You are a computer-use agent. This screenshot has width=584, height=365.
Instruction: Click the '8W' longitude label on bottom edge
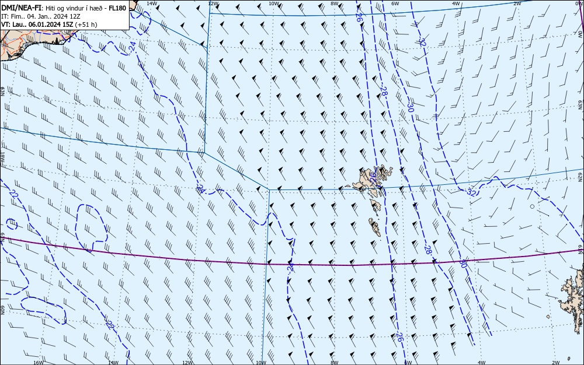335,363
